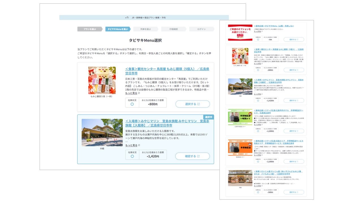The height and width of the screenshot is (203, 362).
Task: Click 選択する on the +1,000円 card
Action: (294, 131)
